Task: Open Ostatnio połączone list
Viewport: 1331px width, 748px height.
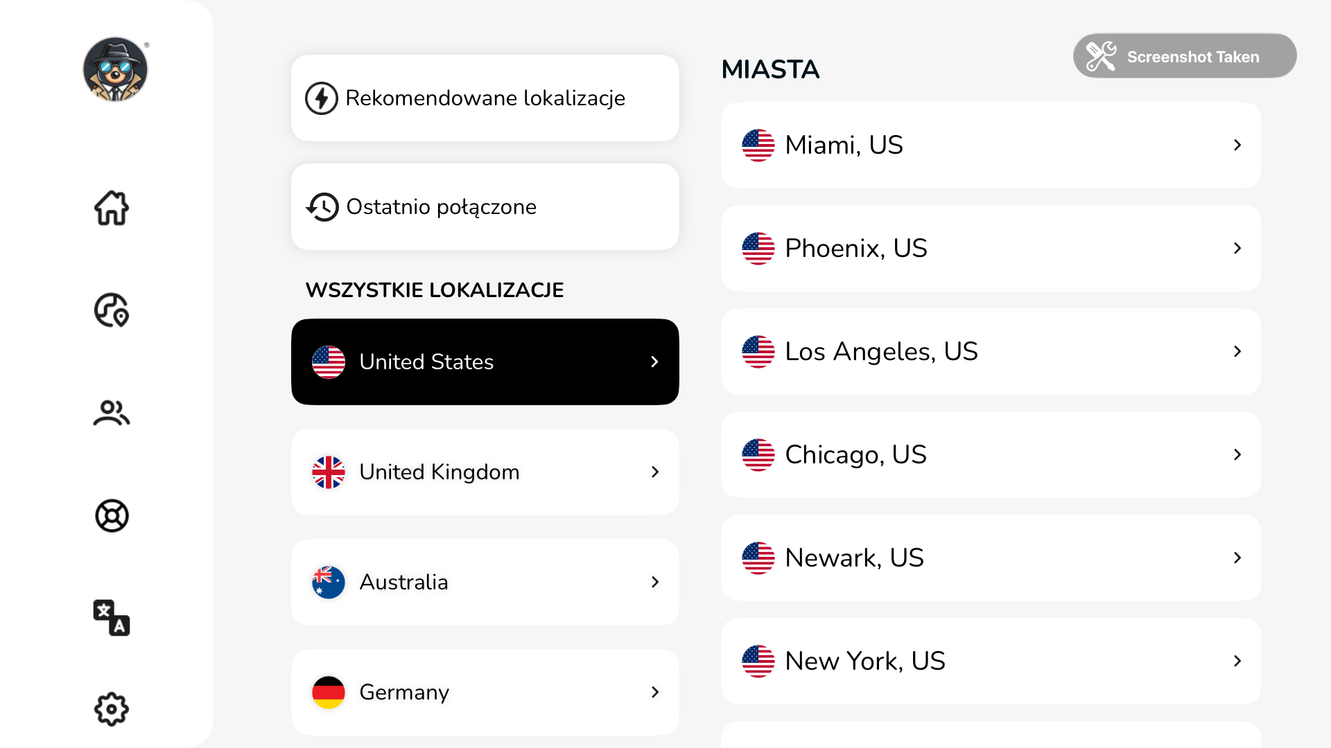Action: (485, 207)
